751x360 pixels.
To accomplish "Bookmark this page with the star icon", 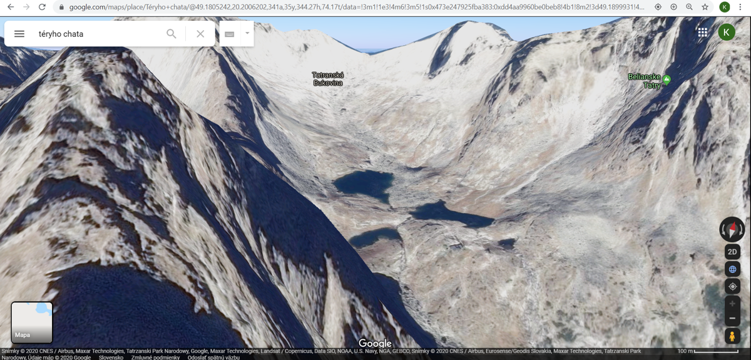I will point(705,7).
